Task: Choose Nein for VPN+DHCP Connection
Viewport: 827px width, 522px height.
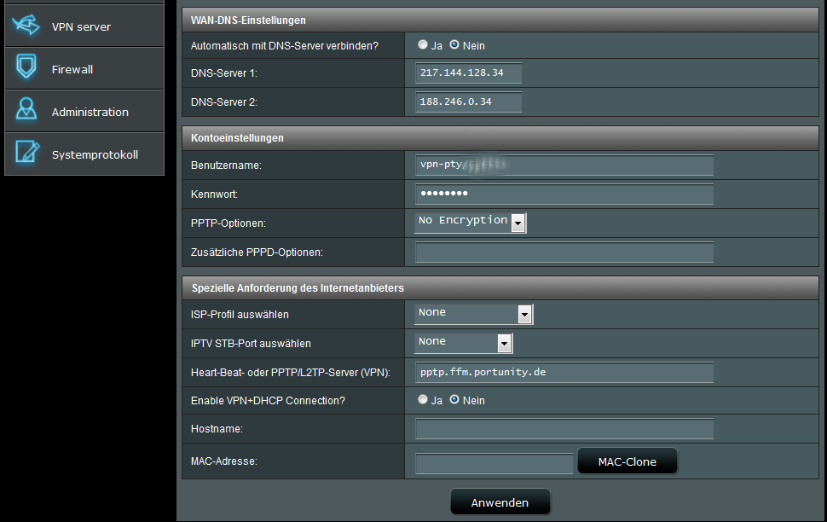Action: tap(454, 399)
